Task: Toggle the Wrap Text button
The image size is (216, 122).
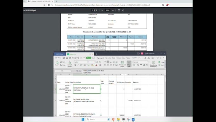Action: (x=129, y=64)
